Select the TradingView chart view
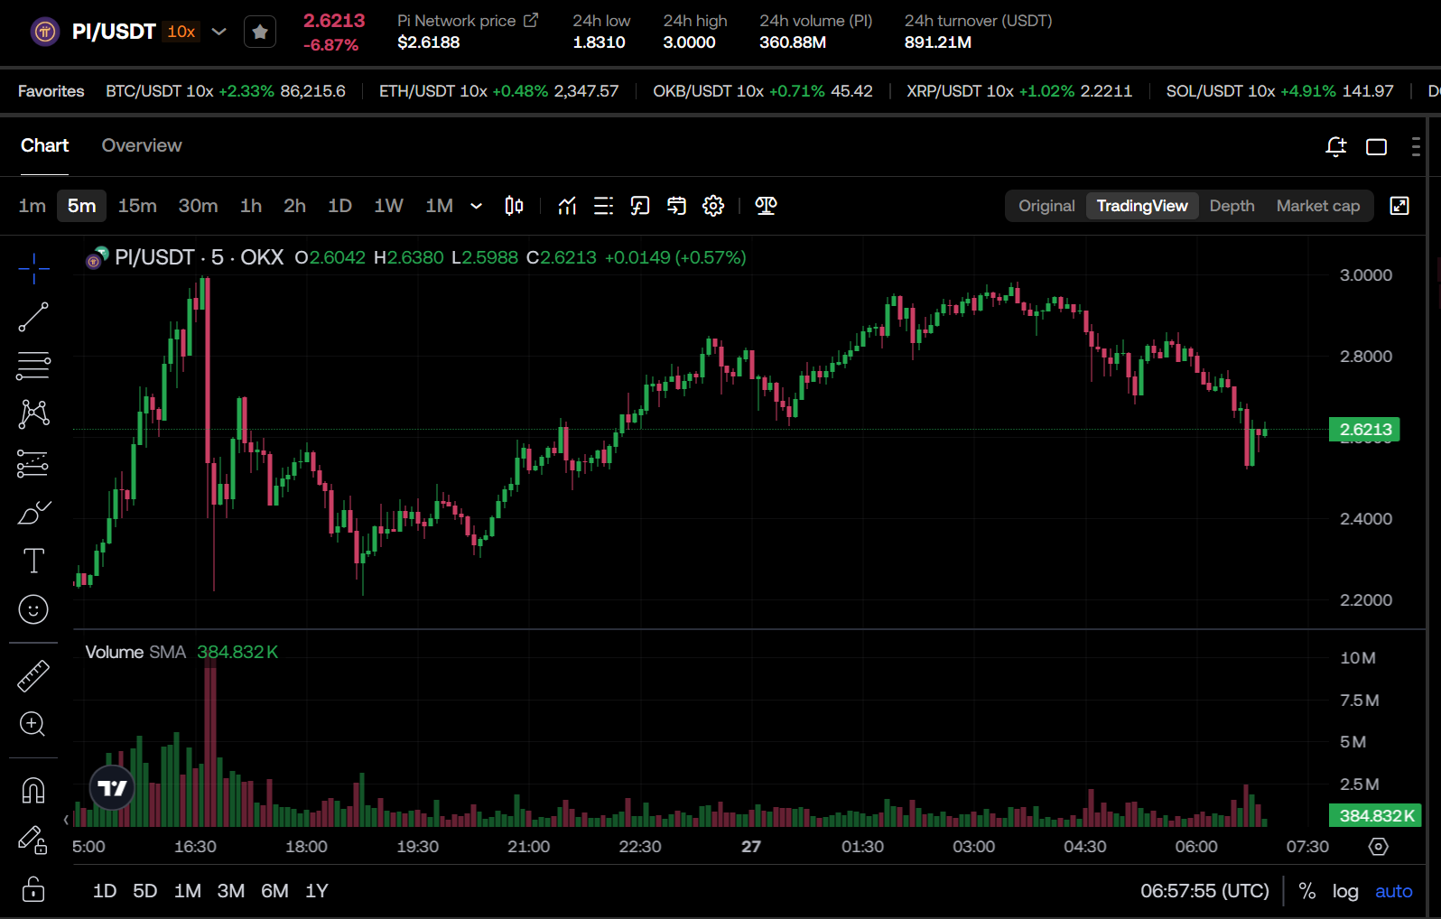 tap(1142, 206)
